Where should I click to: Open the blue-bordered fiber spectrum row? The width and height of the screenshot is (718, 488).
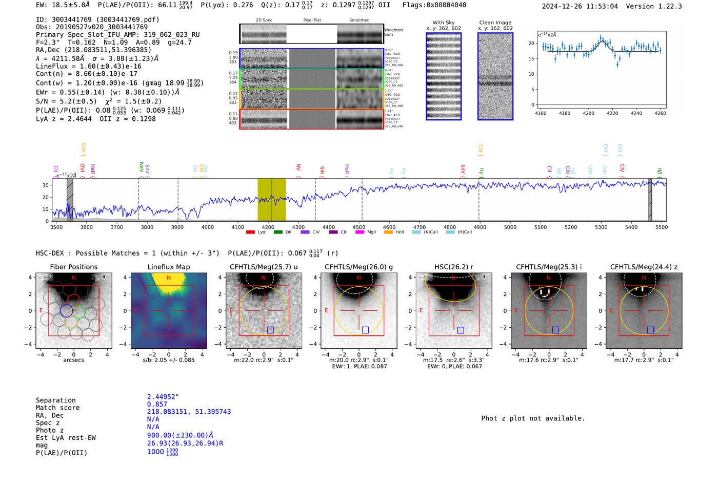click(x=311, y=58)
